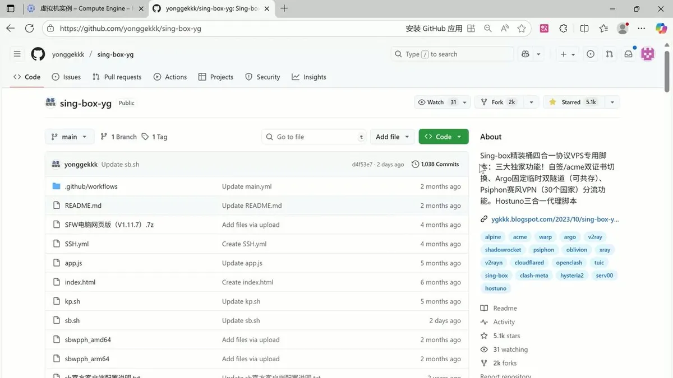673x378 pixels.
Task: Click the GitHub logo home icon
Action: (38, 54)
